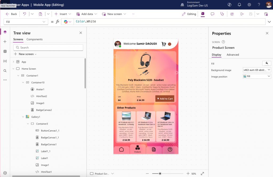Open the Settings gear in header

coord(249,5)
